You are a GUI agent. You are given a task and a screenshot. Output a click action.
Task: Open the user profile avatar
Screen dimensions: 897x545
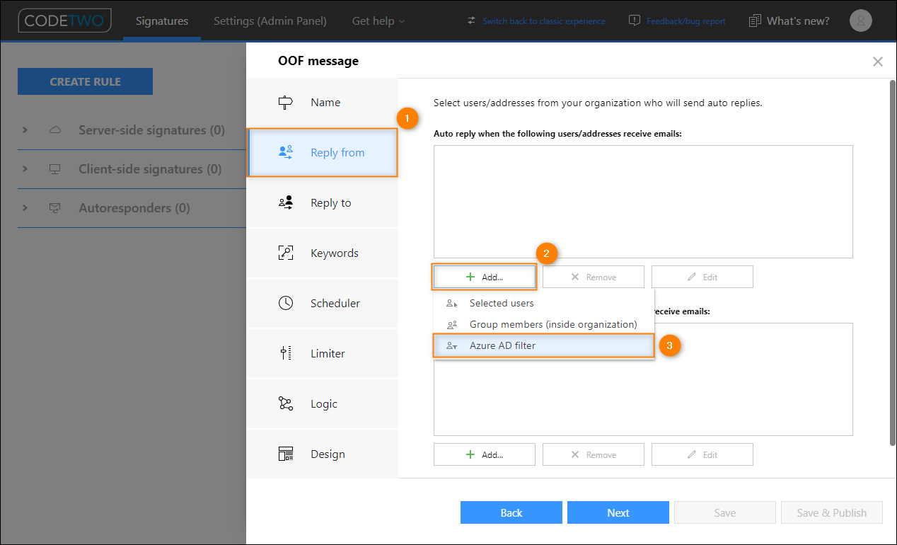(x=861, y=21)
